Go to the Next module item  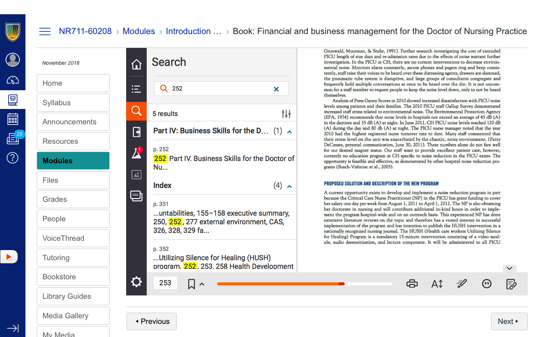pos(509,321)
